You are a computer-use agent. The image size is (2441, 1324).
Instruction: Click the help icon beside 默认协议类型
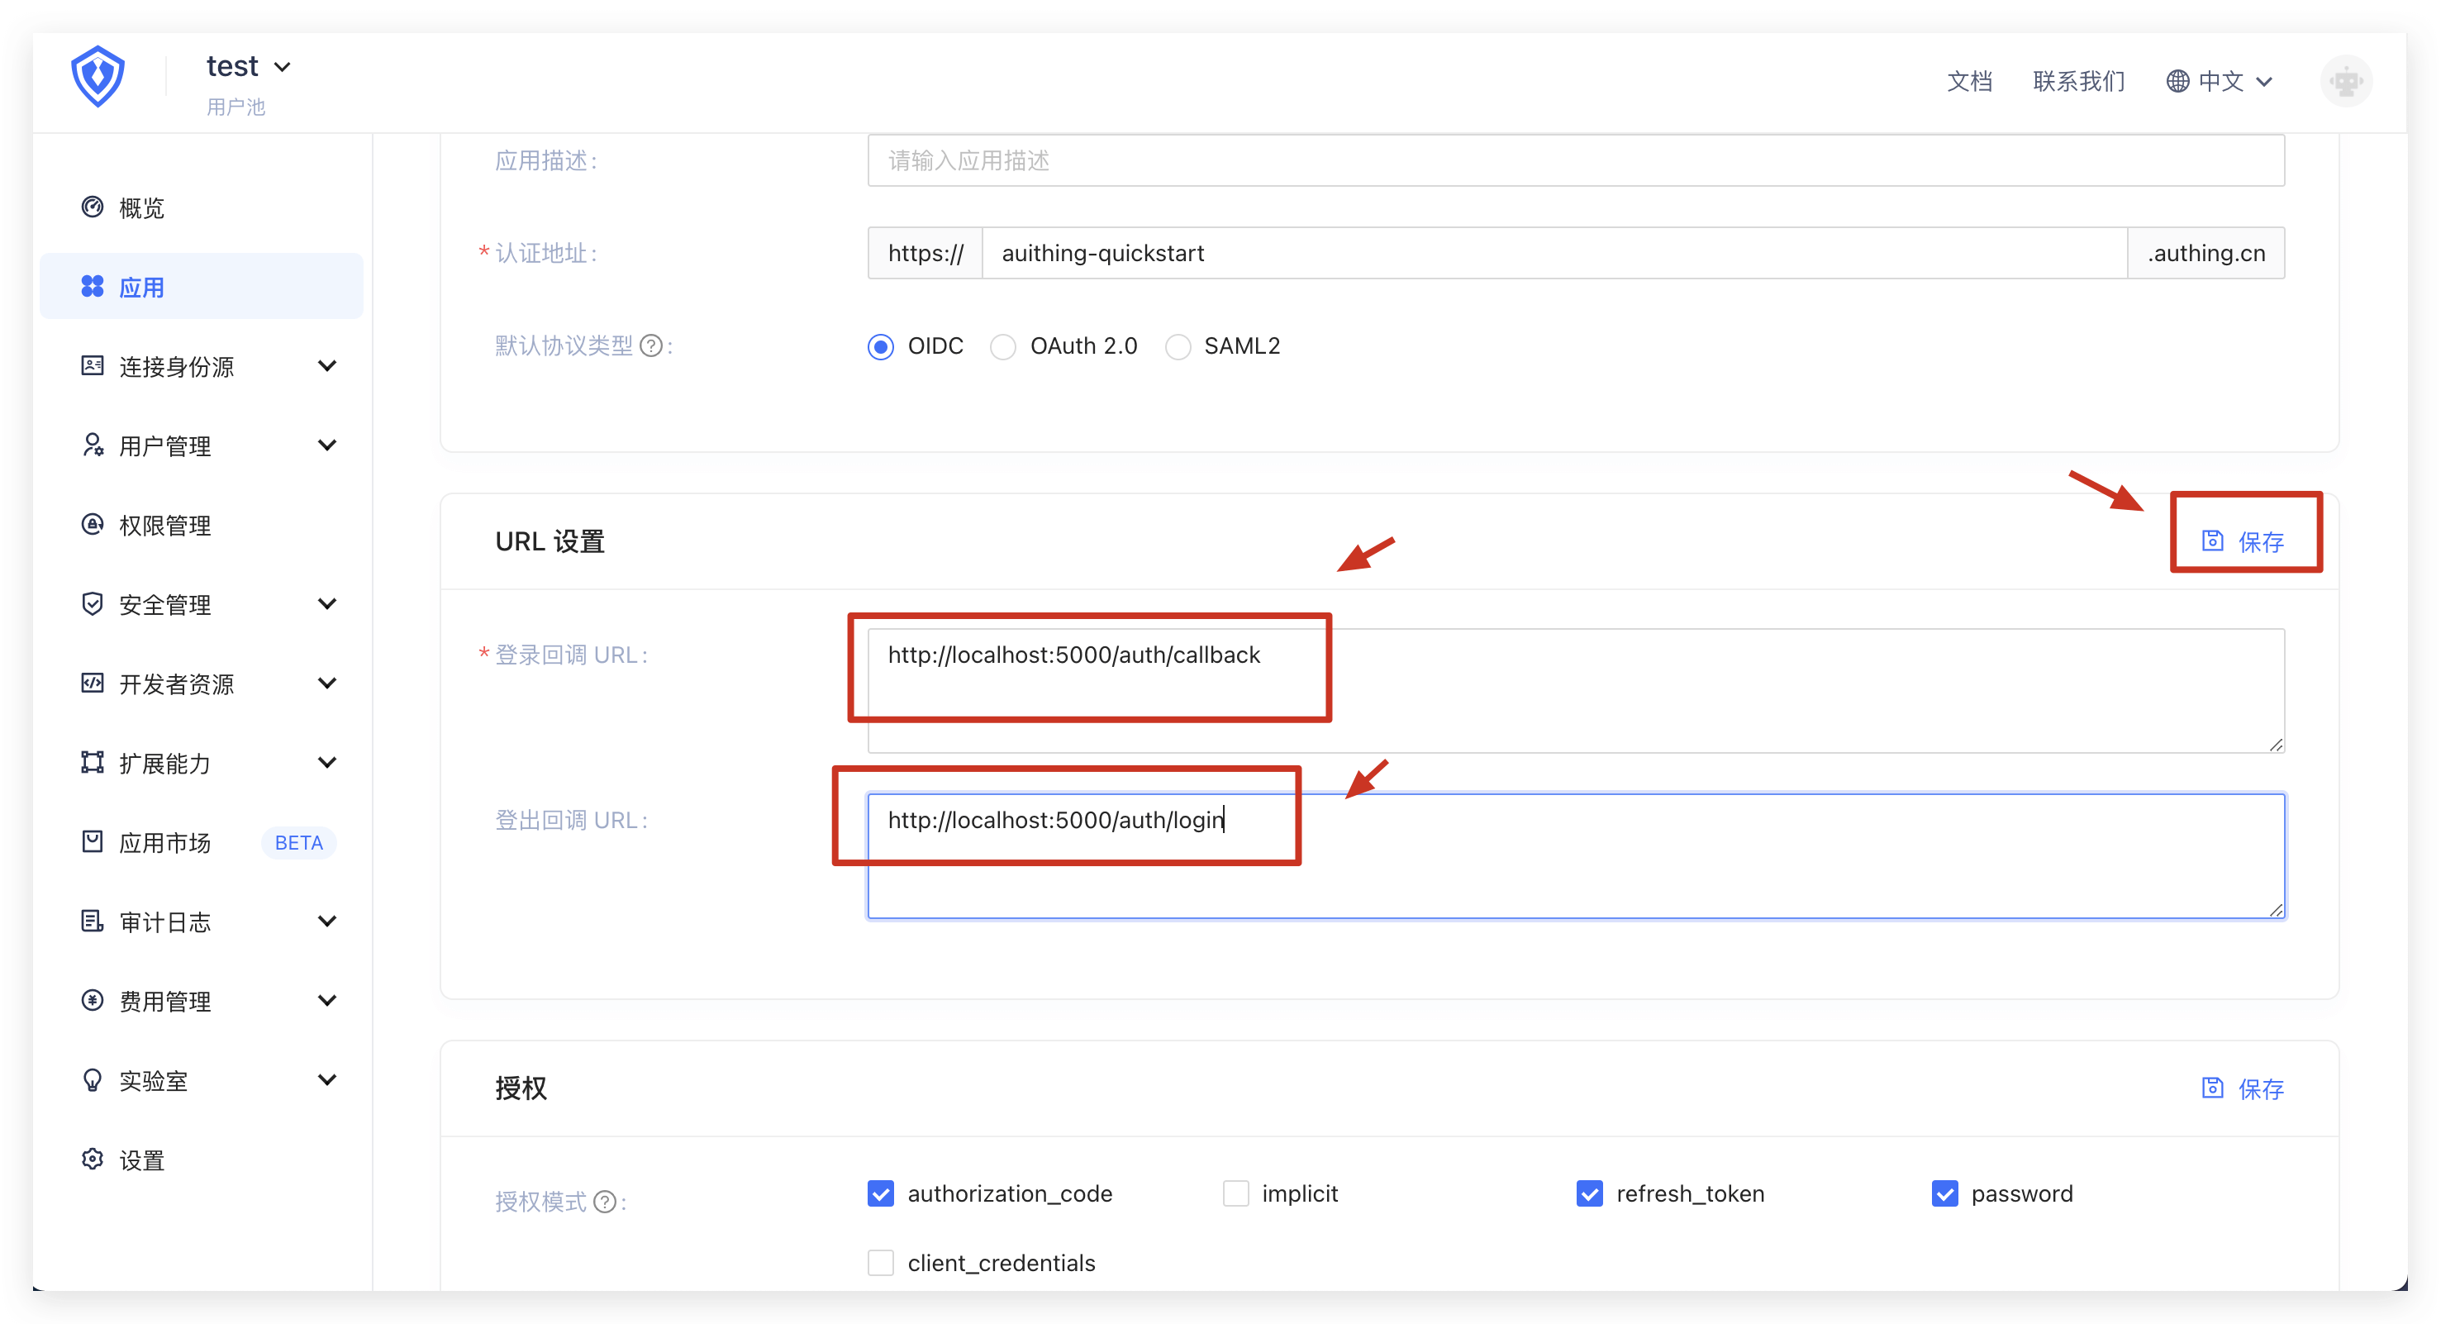tap(651, 346)
